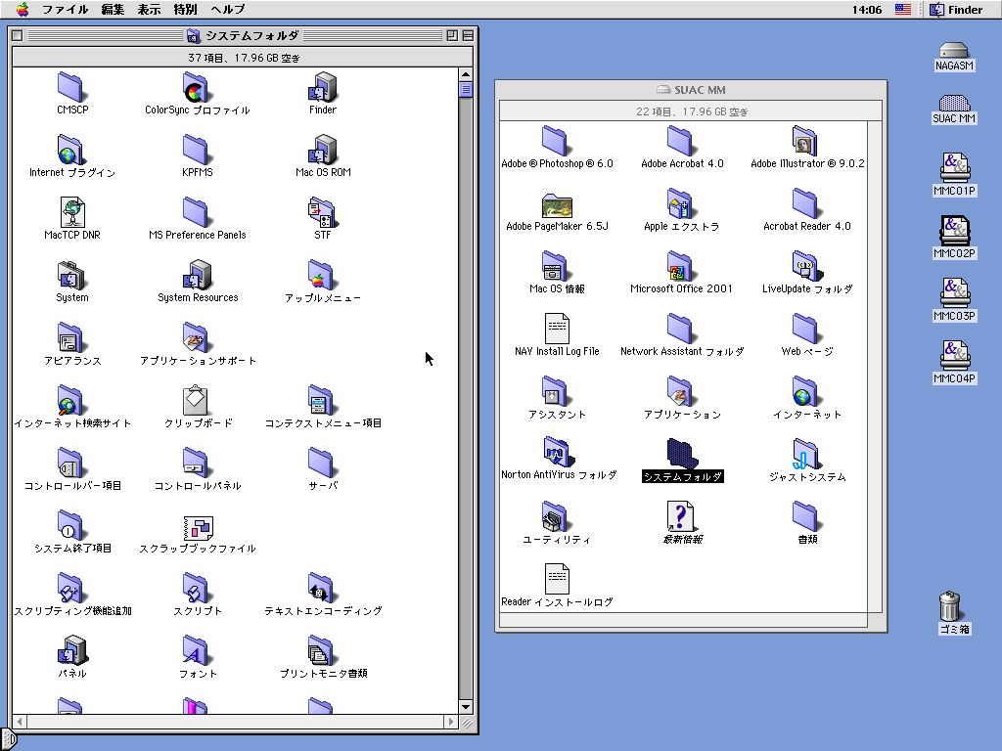The height and width of the screenshot is (751, 1002).
Task: Select the スクリプト folder icon
Action: pyautogui.click(x=196, y=588)
